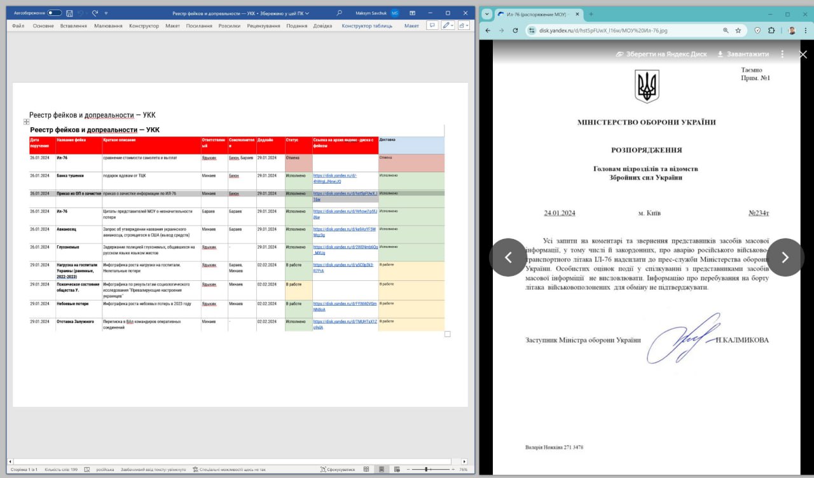Switch to Read Mode view in the status bar

[x=366, y=469]
